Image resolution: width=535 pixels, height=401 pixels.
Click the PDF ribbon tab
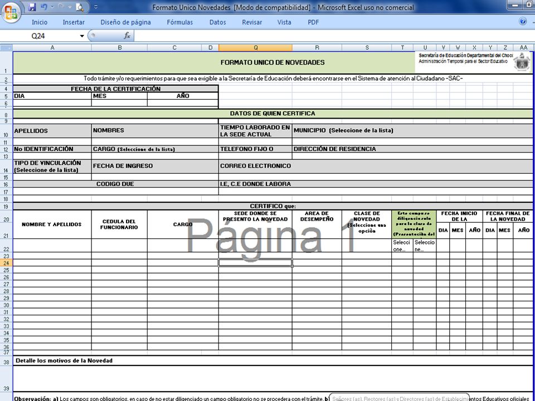click(313, 22)
